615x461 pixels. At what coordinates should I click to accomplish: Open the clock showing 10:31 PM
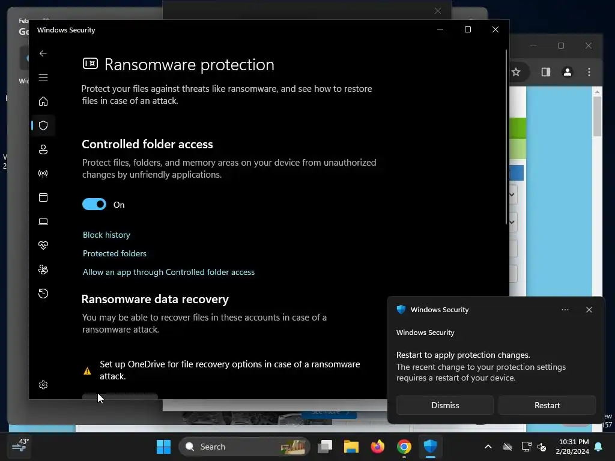click(572, 447)
